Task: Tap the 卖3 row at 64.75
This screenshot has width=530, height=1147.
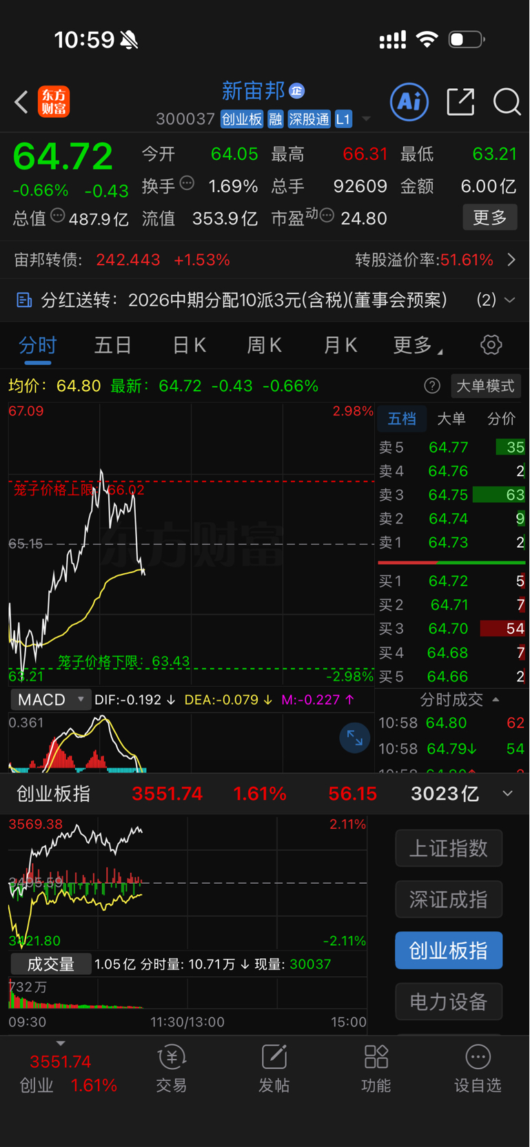Action: [451, 495]
